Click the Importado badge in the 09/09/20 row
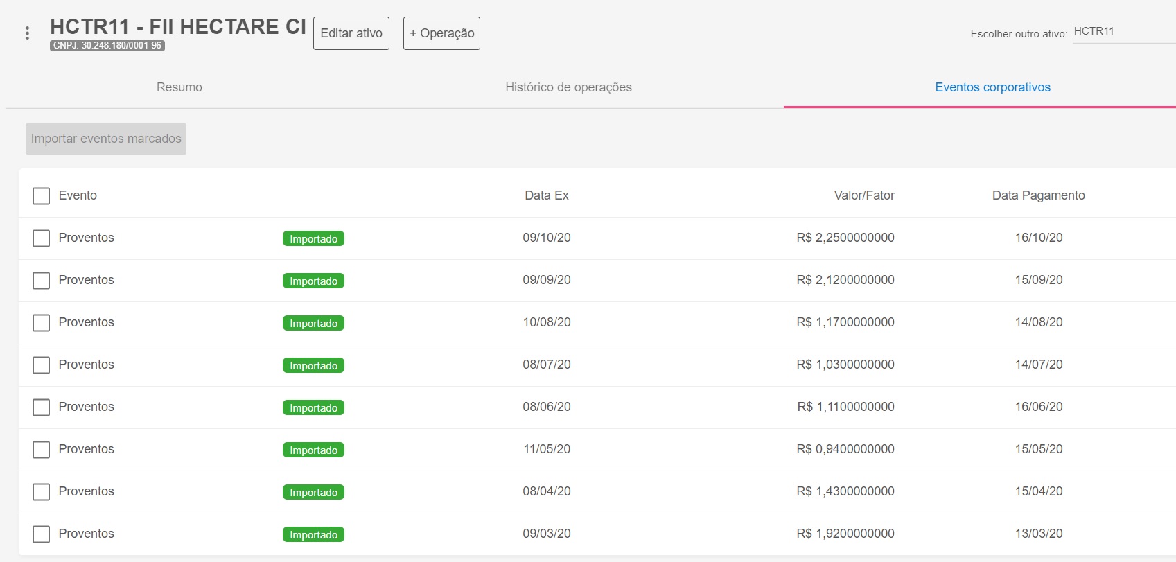Image resolution: width=1176 pixels, height=562 pixels. coord(313,281)
